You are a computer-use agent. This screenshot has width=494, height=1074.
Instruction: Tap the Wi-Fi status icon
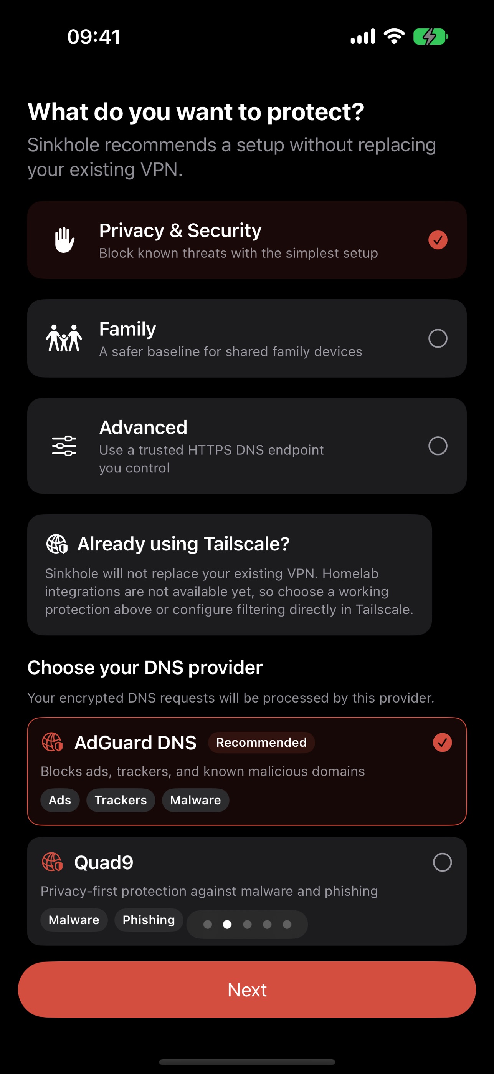[394, 36]
